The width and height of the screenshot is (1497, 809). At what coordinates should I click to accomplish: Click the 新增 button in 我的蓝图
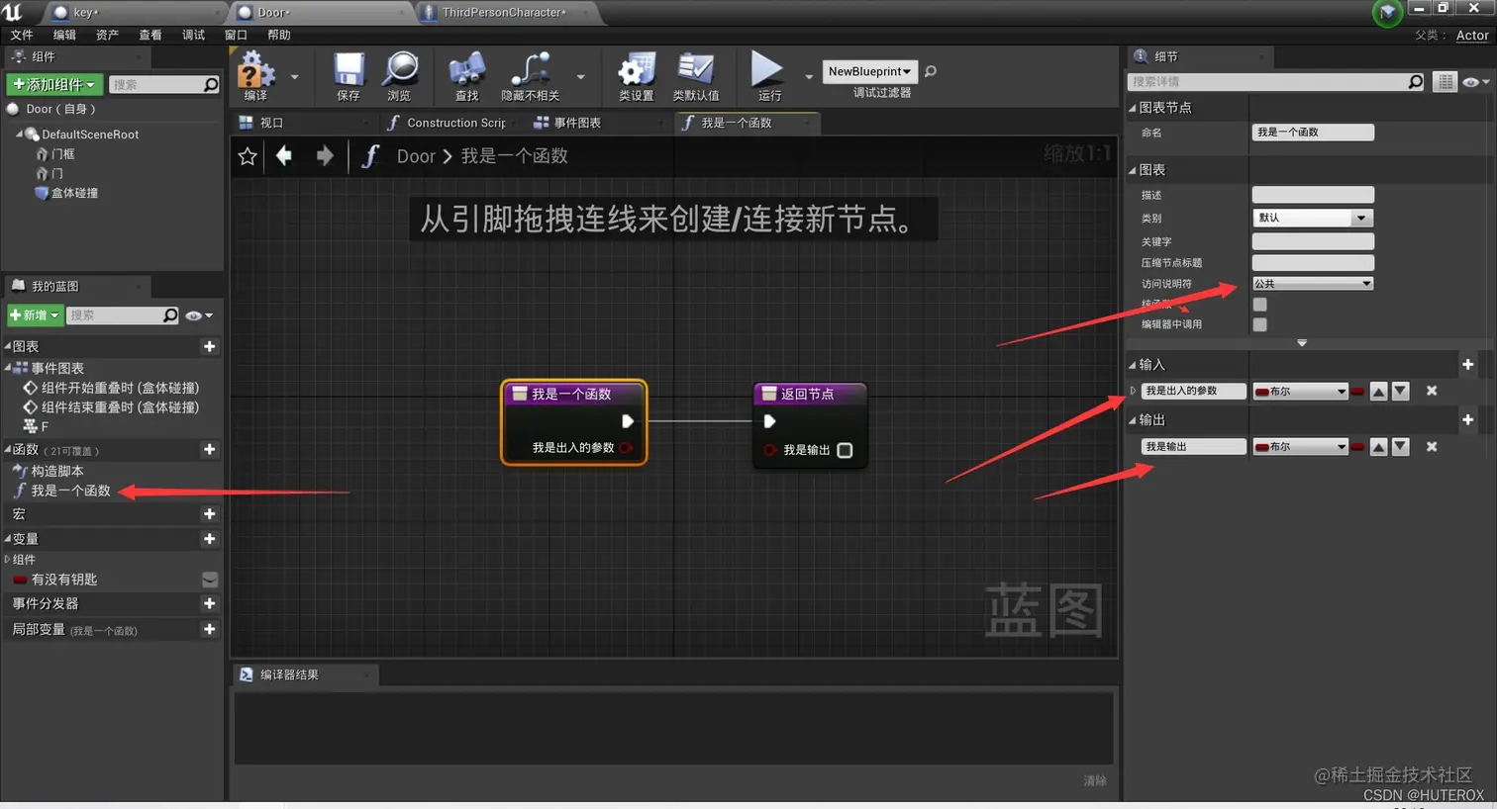click(x=35, y=315)
